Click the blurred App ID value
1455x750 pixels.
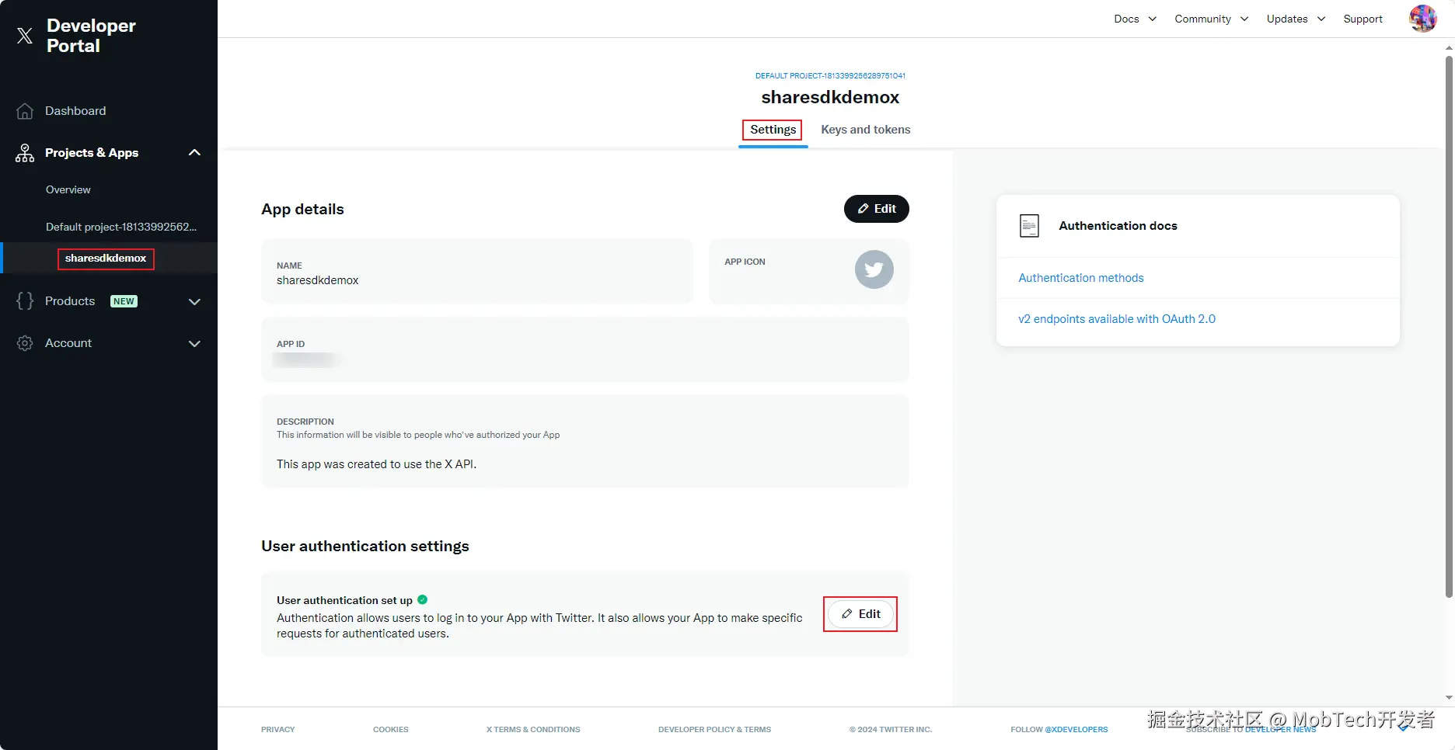305,359
